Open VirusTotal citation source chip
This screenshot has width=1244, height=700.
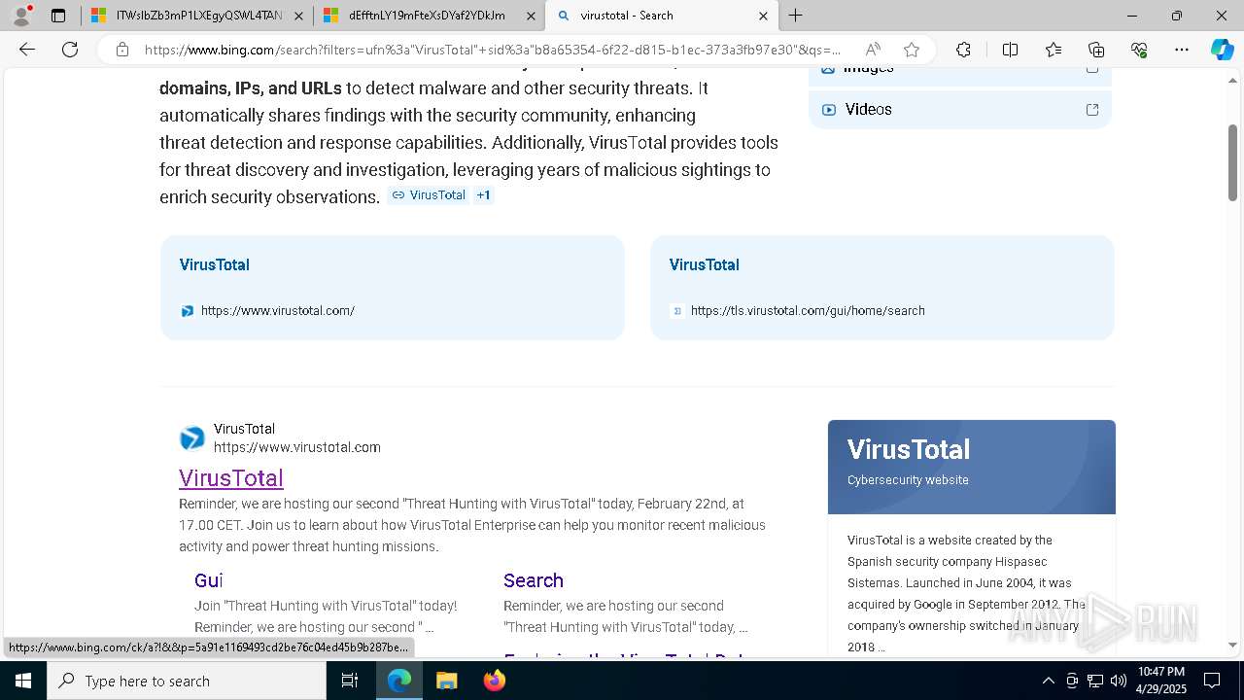[x=429, y=195]
